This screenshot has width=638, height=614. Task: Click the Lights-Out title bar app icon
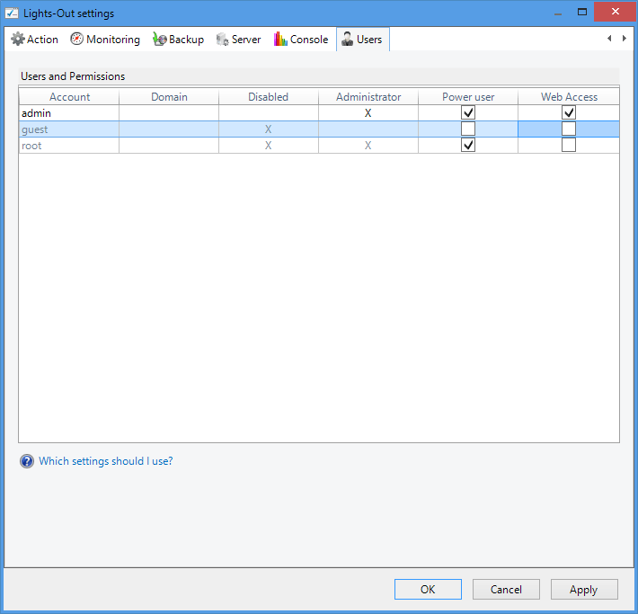pos(12,13)
